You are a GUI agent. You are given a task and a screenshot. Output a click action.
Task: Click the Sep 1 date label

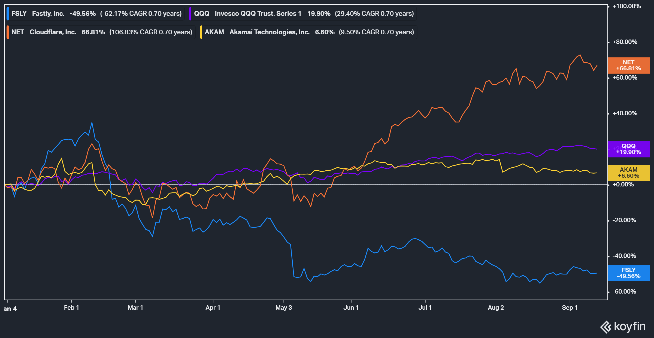pos(570,307)
